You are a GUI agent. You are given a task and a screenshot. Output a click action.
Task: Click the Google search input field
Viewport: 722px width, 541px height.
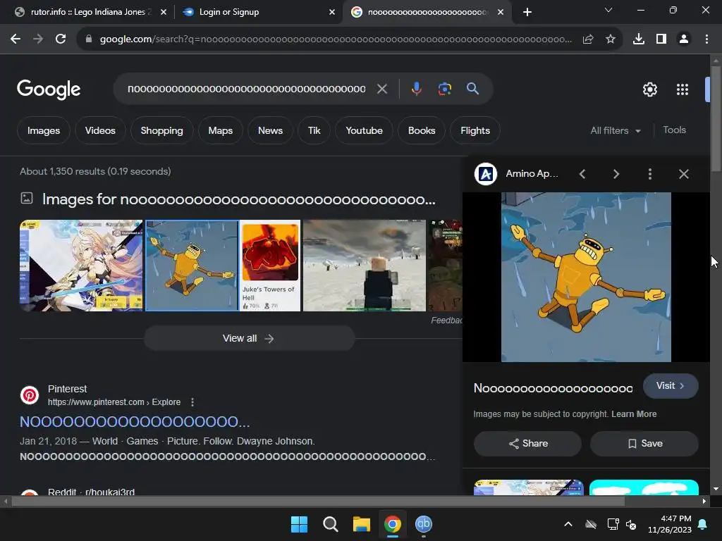(x=246, y=89)
